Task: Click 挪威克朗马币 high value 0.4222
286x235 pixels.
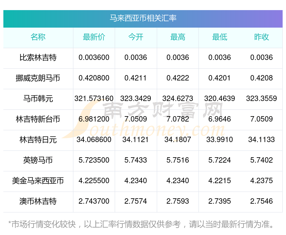Action: [178, 78]
